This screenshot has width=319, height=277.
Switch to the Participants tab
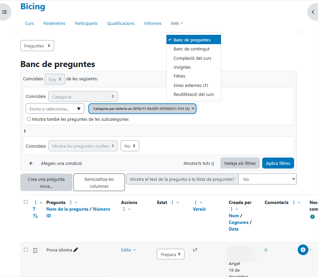[x=86, y=24]
